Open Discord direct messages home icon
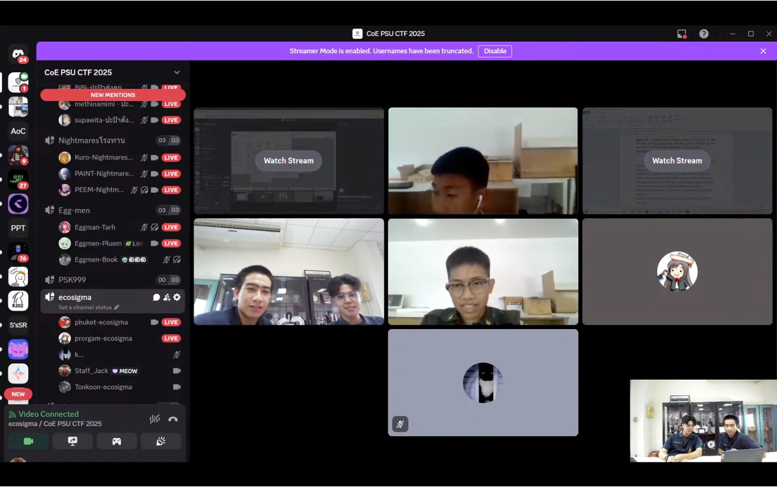This screenshot has width=777, height=487. (x=18, y=54)
